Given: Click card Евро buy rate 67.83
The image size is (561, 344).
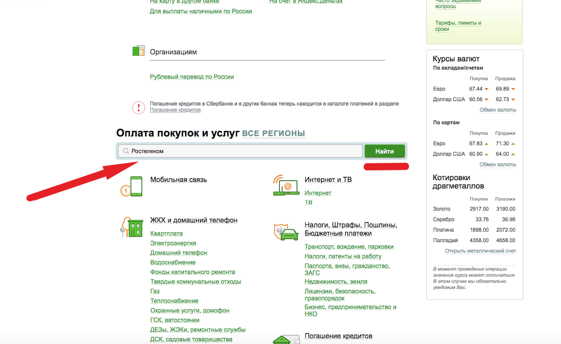Looking at the screenshot, I should pos(476,144).
